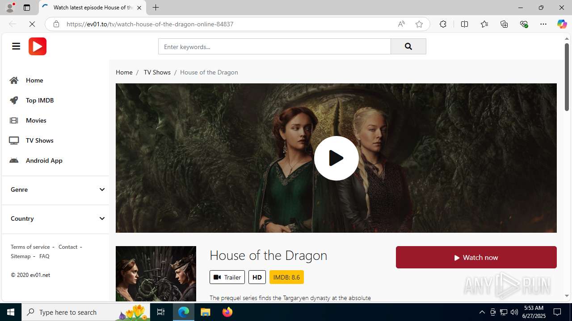Open Task View on taskbar

click(x=161, y=312)
